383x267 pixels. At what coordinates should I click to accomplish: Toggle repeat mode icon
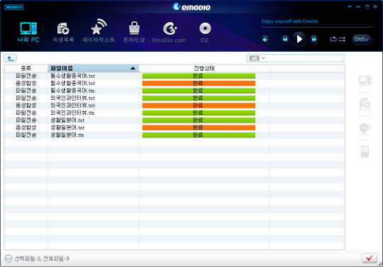[x=333, y=39]
